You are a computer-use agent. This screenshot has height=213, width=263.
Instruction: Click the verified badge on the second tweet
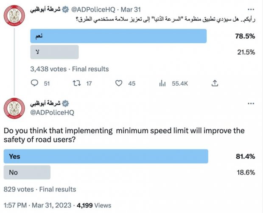65,104
